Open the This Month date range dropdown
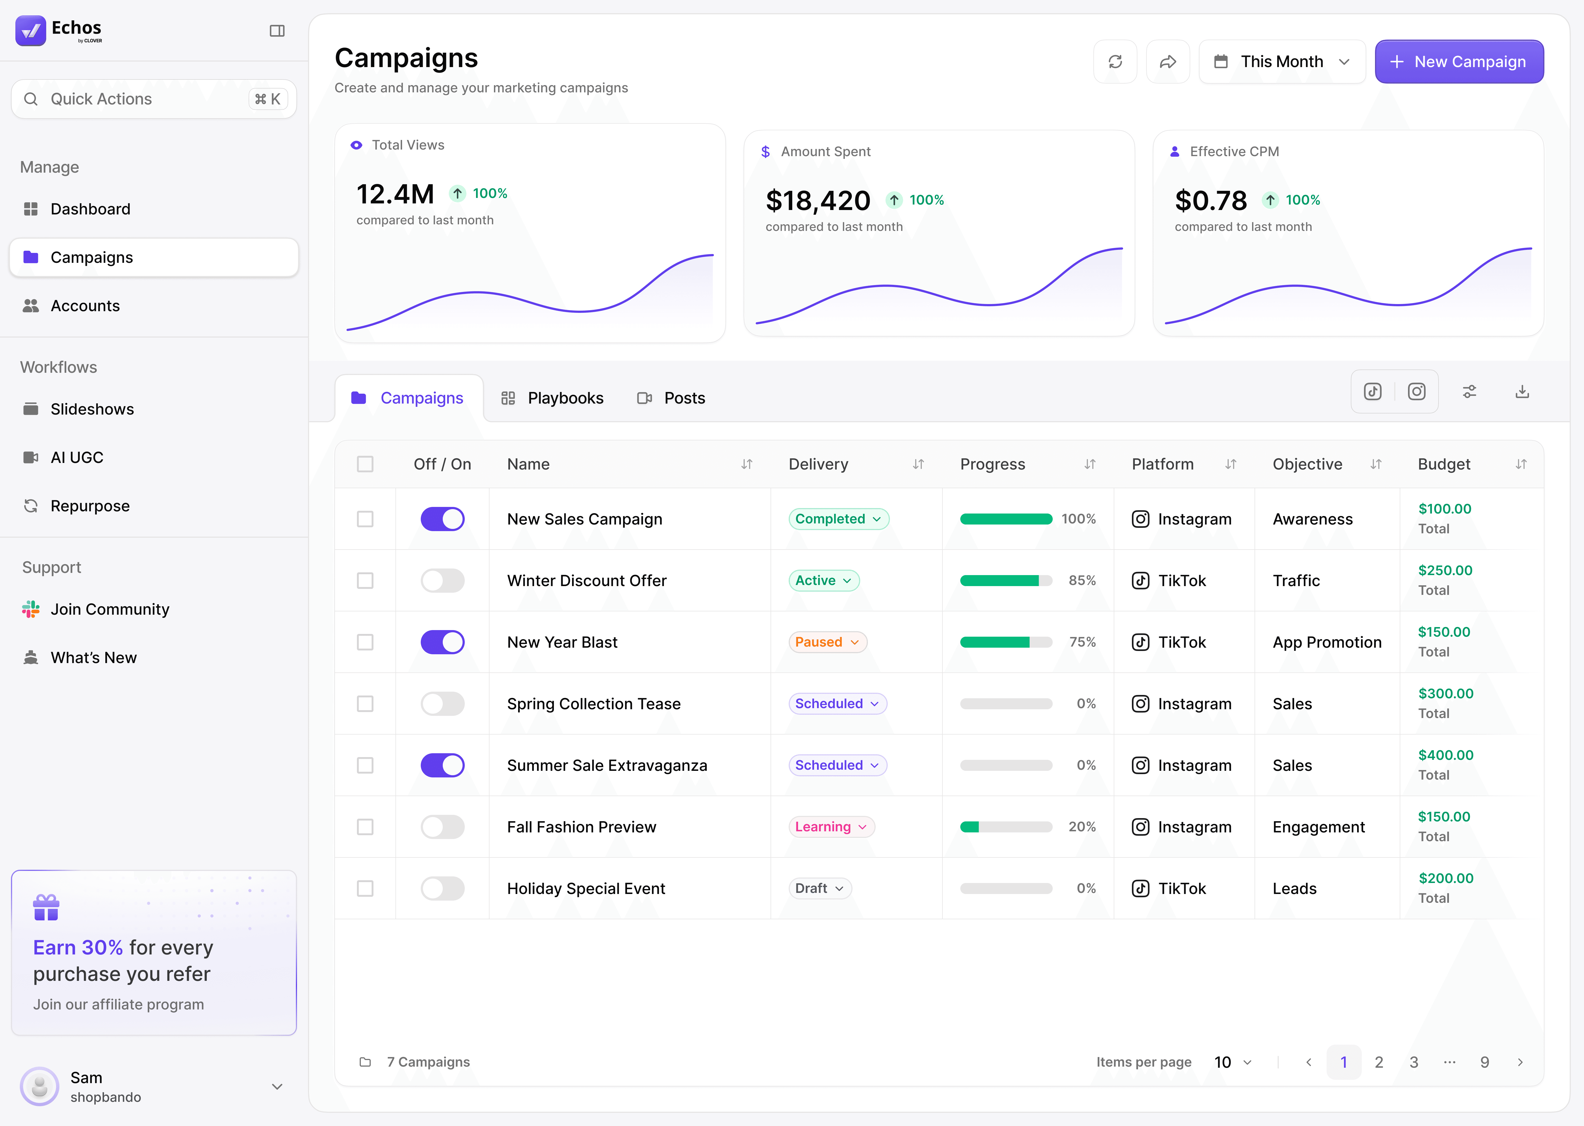The height and width of the screenshot is (1126, 1584). click(1282, 61)
